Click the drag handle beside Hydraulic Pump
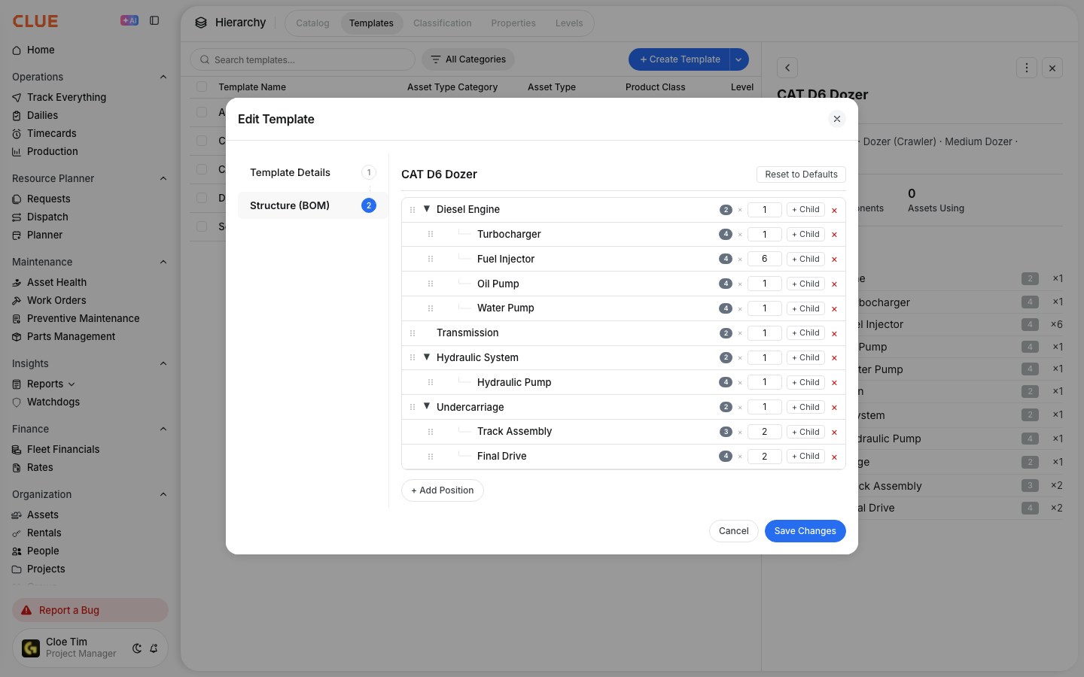The height and width of the screenshot is (677, 1084). (431, 382)
